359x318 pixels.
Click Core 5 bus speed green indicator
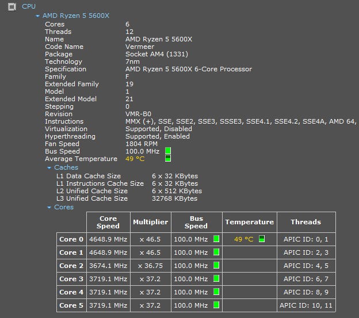tap(216, 305)
